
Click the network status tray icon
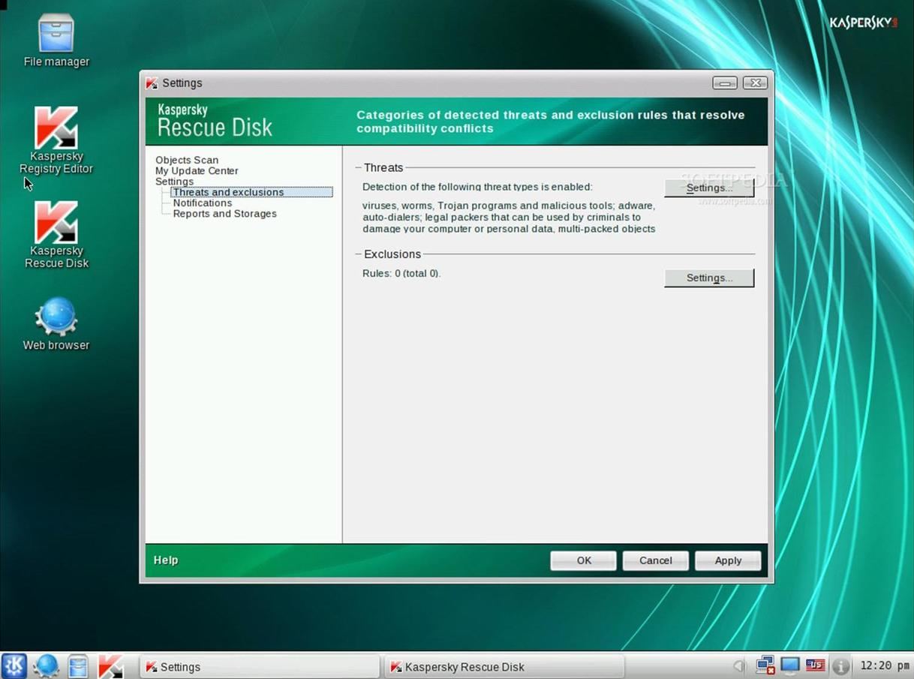click(765, 665)
